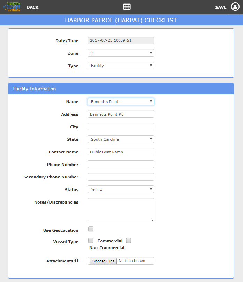Open the Status dropdown showing Yellow
Viewport: 243px width, 282px height.
coord(121,189)
